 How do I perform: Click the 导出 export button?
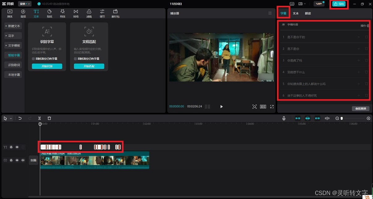coord(339,4)
